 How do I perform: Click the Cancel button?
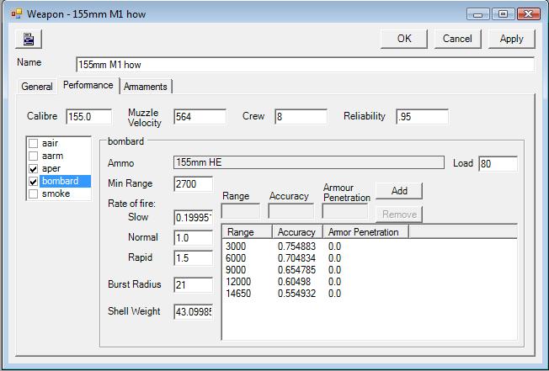[457, 39]
